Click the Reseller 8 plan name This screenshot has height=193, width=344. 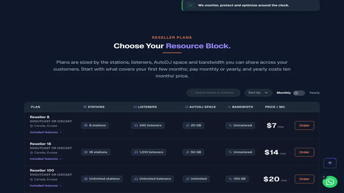(x=40, y=117)
